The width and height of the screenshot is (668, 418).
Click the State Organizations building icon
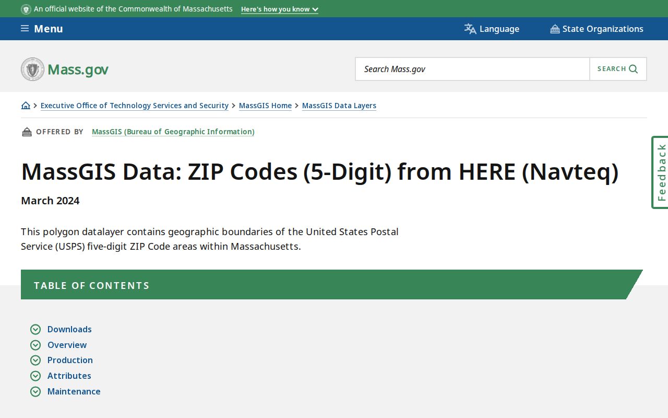click(555, 29)
